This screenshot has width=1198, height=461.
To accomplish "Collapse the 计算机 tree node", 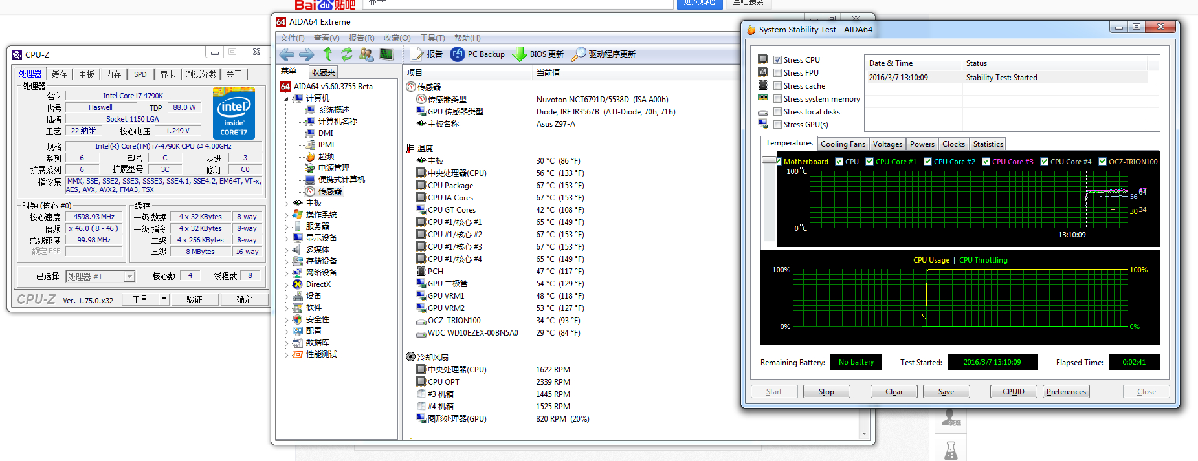I will [286, 99].
